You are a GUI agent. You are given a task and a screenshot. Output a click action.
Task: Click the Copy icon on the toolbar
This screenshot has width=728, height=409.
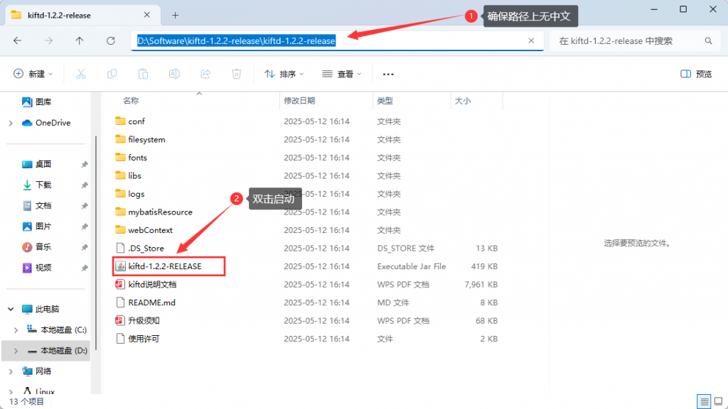[x=112, y=74]
